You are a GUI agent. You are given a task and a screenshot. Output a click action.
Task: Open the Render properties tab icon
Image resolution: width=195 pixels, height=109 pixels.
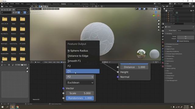point(163,31)
